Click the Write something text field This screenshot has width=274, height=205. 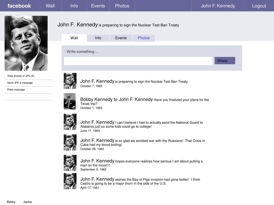(138, 61)
